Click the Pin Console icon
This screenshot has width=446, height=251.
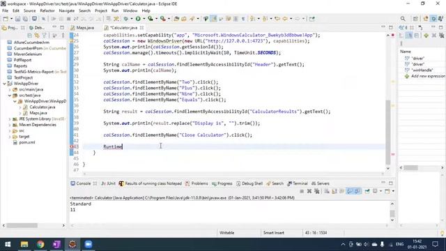click(367, 191)
